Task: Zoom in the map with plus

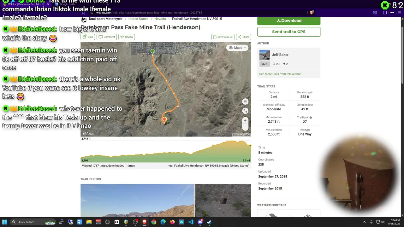Action: 245,120
